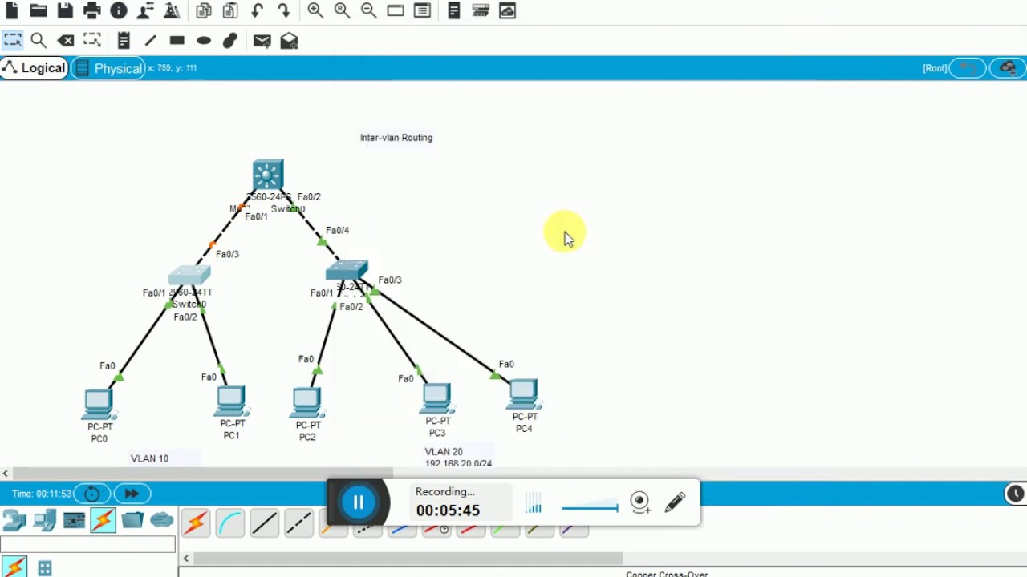Screen dimensions: 1027x577
Task: Click the Inter-vlan Routing label
Action: click(x=396, y=138)
